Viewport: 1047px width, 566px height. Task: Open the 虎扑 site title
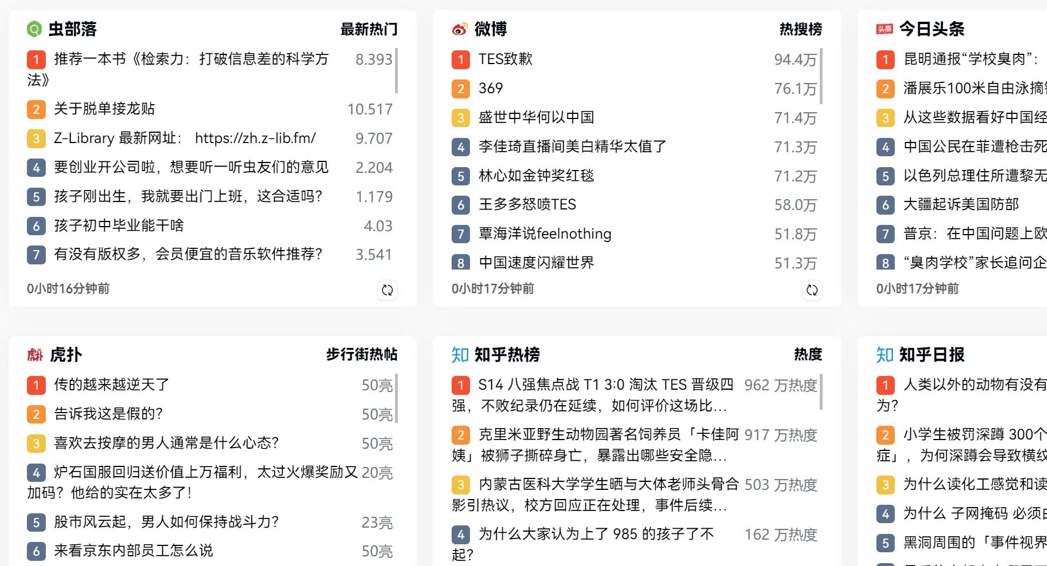(x=66, y=355)
